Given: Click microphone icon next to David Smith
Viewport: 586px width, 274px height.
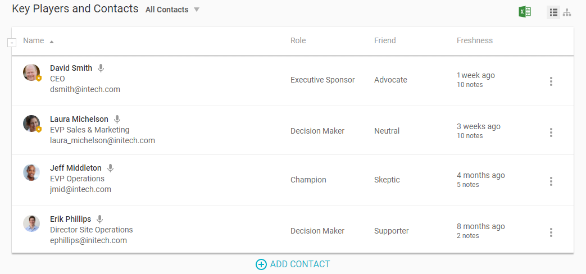Looking at the screenshot, I should pyautogui.click(x=101, y=68).
